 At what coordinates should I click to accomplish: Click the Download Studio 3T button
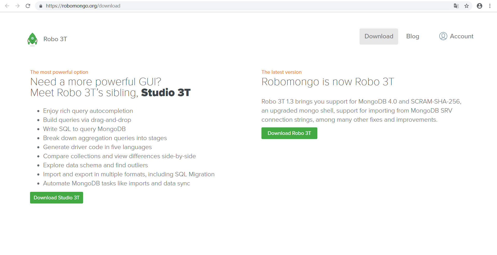[x=56, y=198]
